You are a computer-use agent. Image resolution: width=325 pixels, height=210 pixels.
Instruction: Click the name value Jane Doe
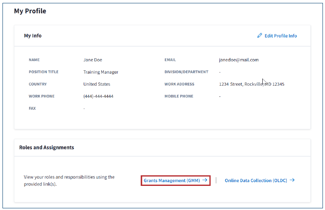(93, 60)
